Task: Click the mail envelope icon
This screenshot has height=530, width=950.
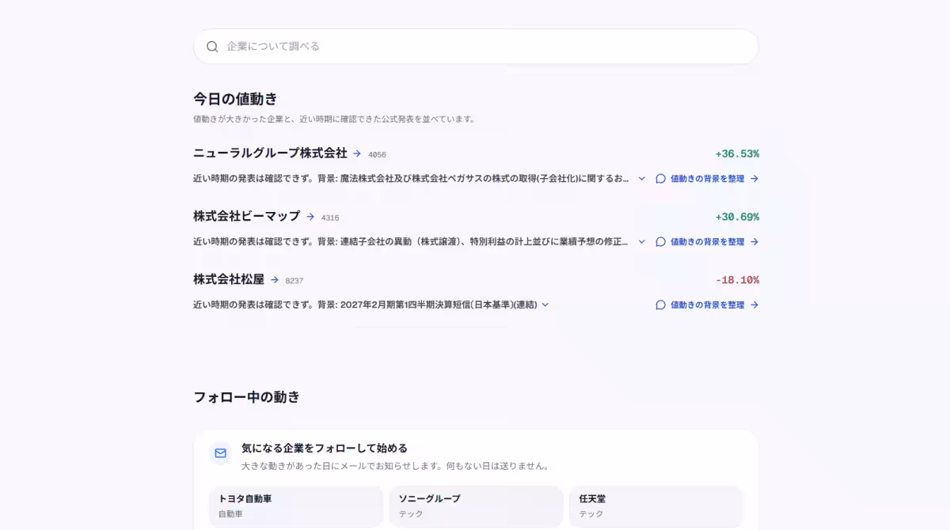Action: click(x=220, y=453)
